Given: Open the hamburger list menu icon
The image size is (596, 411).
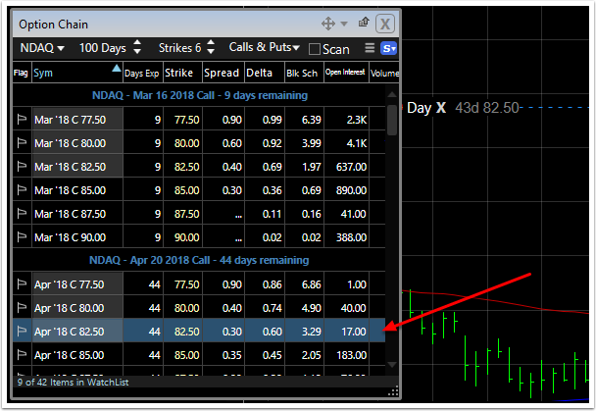Looking at the screenshot, I should 370,48.
